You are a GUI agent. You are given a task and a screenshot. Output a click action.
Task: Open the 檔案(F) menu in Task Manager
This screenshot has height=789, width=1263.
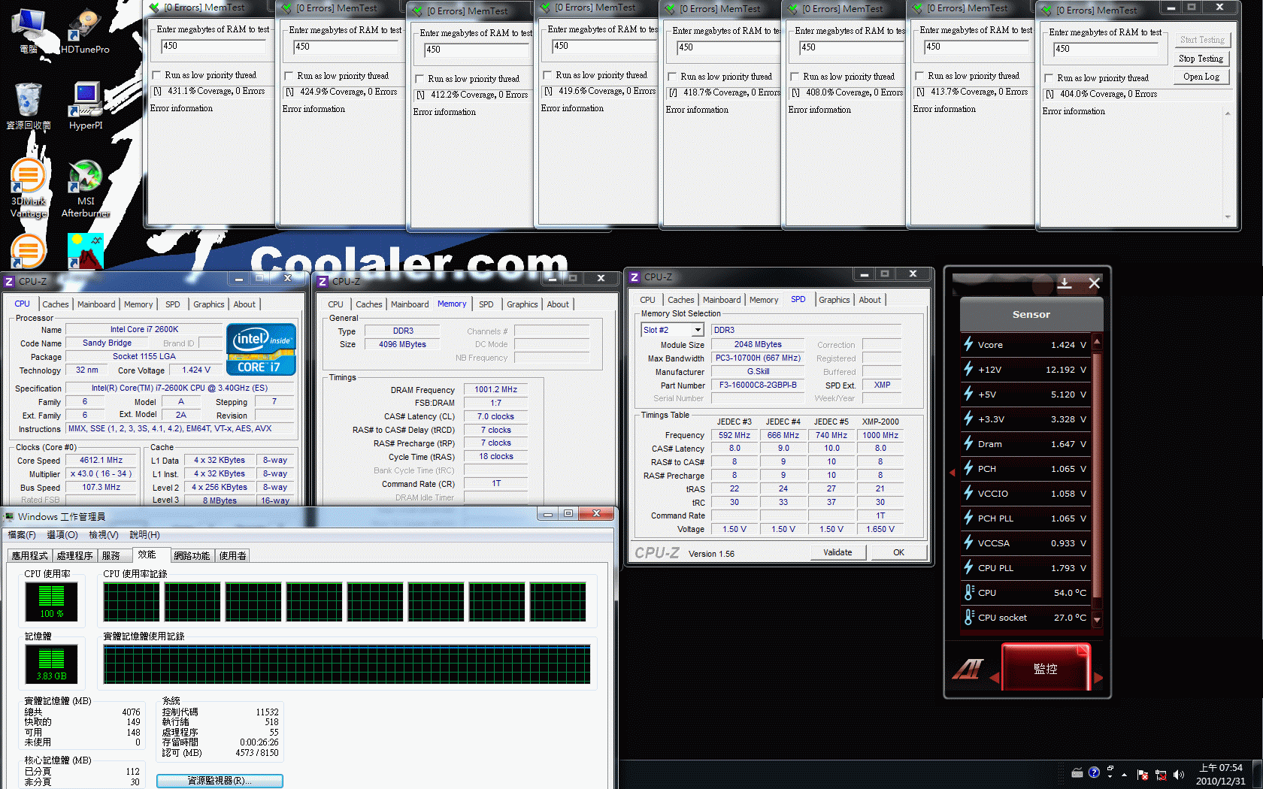[22, 535]
